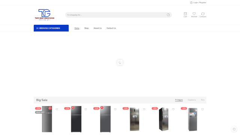Open the About Us menu item
The image size is (240, 135).
pyautogui.click(x=97, y=28)
